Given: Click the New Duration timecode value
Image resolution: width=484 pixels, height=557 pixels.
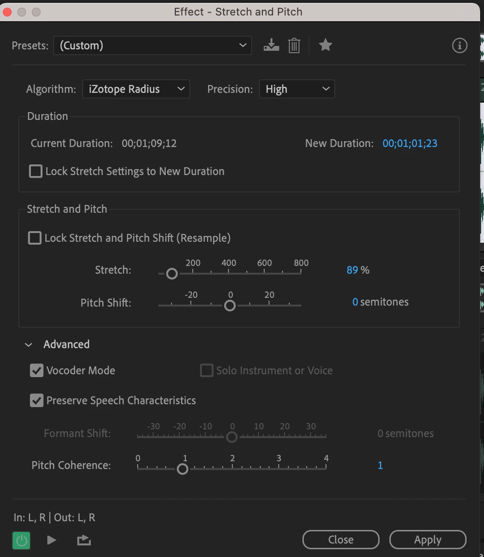Looking at the screenshot, I should pyautogui.click(x=410, y=144).
